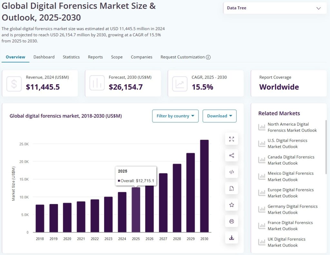The width and height of the screenshot is (330, 255).
Task: Click the share chart icon
Action: (x=231, y=156)
